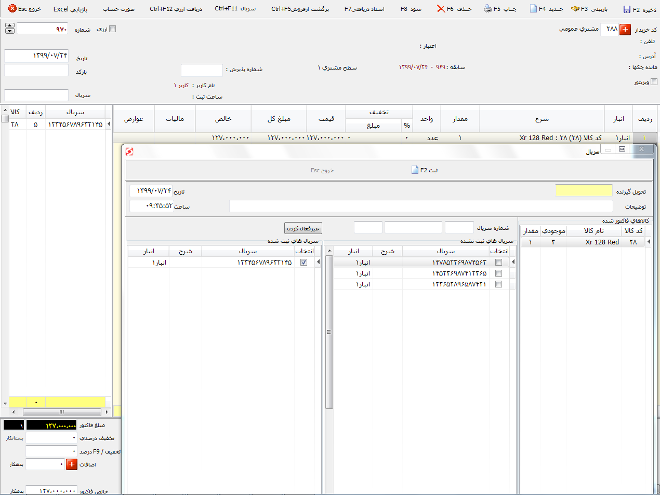Click the F5 printer icon
This screenshot has height=495, width=660.
[x=487, y=9]
